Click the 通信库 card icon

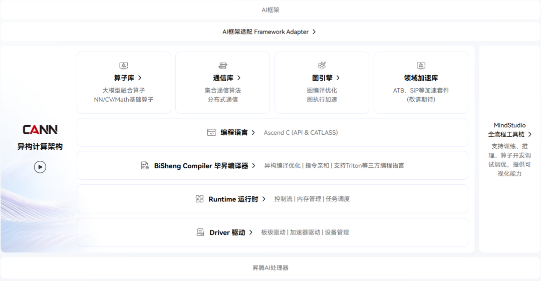(x=223, y=66)
